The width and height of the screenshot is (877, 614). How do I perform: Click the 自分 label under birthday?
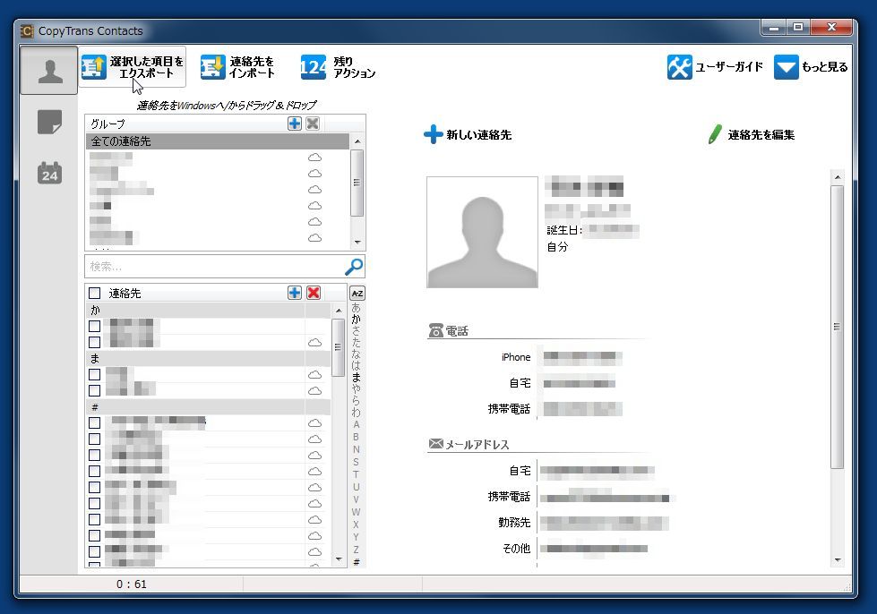[x=557, y=247]
